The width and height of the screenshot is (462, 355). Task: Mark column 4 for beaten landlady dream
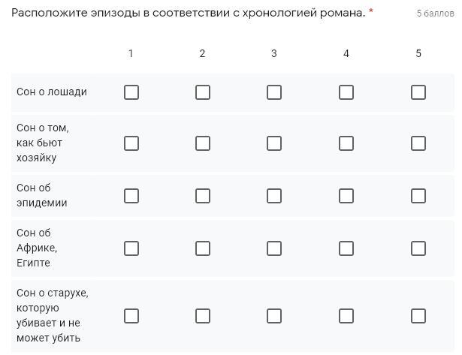(346, 143)
